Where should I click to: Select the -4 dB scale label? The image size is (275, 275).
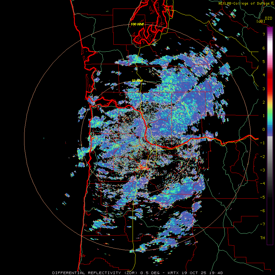tap(262, 183)
